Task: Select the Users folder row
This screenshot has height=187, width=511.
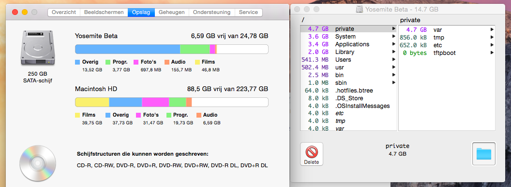Action: coord(348,60)
